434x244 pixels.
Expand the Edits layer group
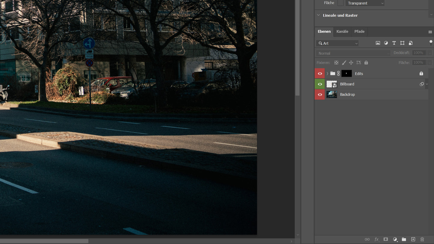coord(327,74)
